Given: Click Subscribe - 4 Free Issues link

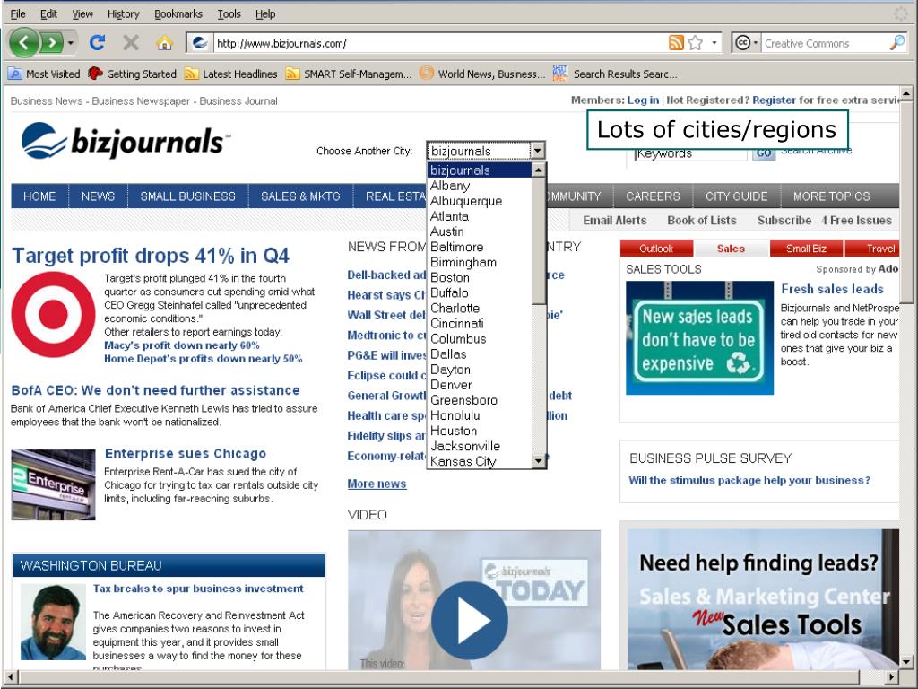Looking at the screenshot, I should point(825,221).
